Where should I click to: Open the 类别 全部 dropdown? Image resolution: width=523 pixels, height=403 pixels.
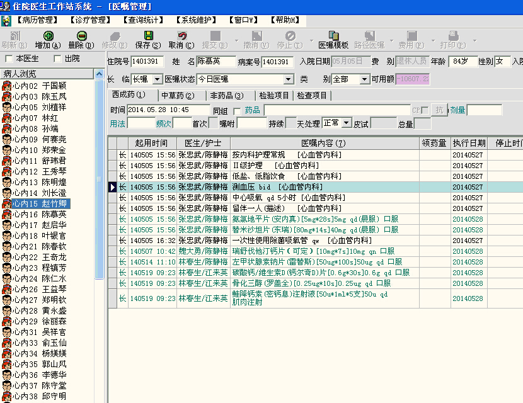364,79
